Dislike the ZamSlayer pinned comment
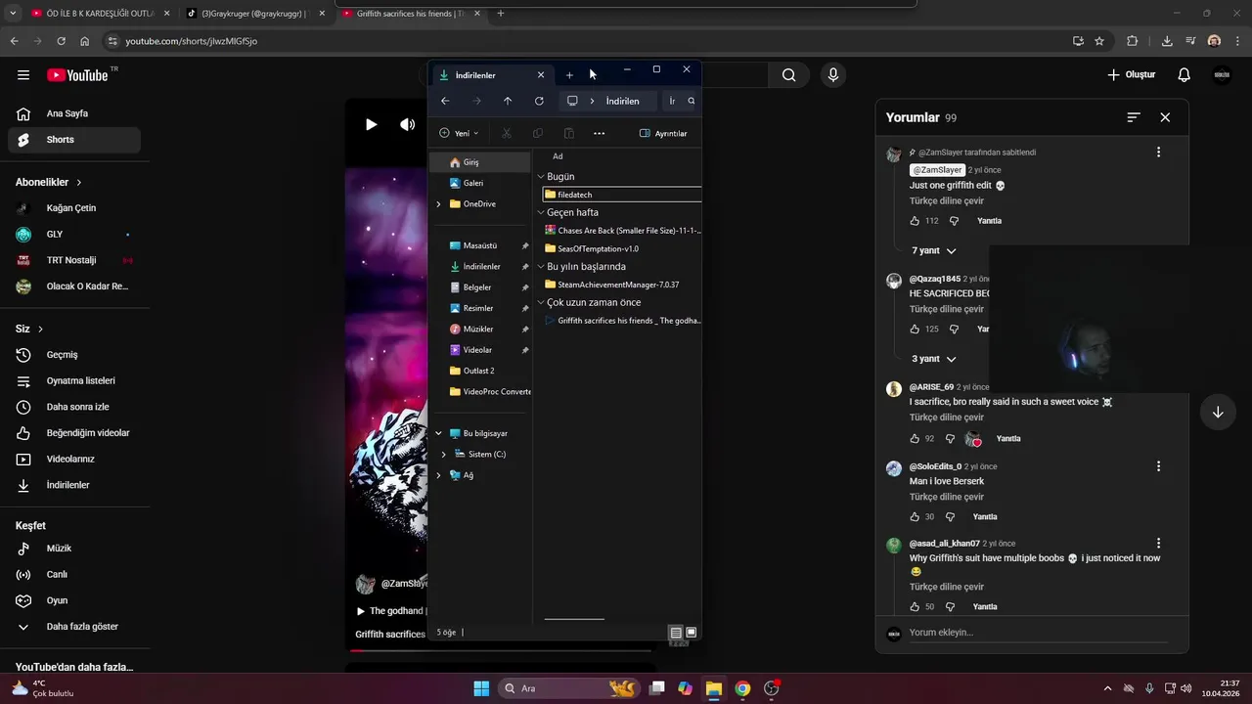Image resolution: width=1252 pixels, height=704 pixels. point(954,221)
